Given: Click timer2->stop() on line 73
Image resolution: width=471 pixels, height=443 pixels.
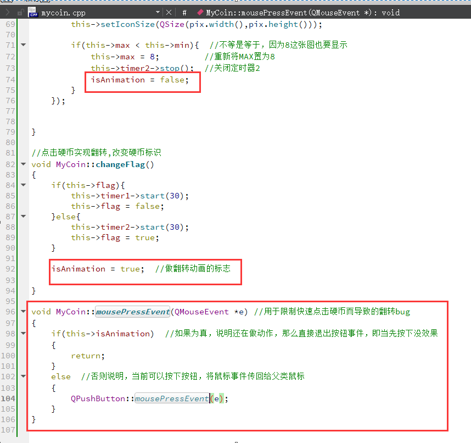Looking at the screenshot, I should [x=156, y=68].
